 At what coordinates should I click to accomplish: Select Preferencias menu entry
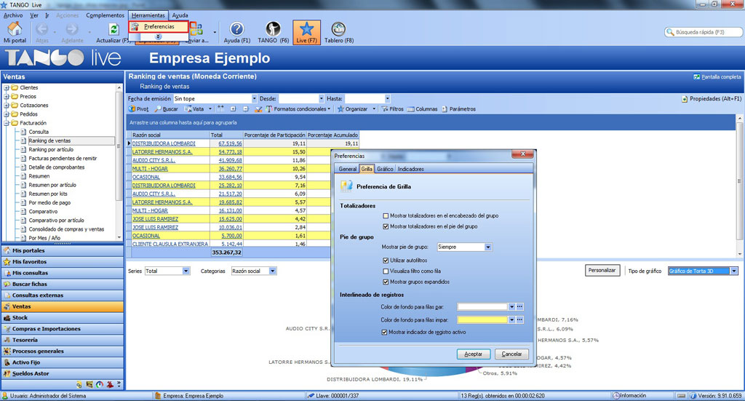pyautogui.click(x=159, y=27)
